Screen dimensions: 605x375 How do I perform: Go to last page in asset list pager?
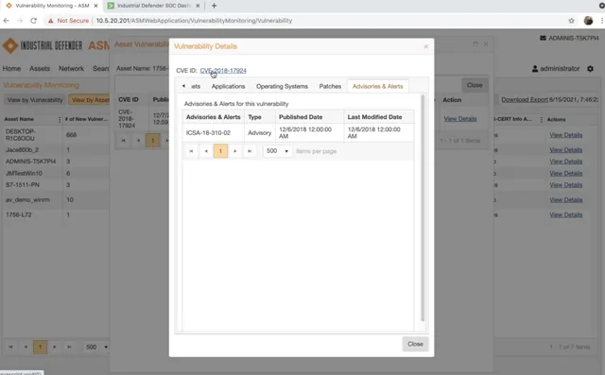tap(69, 347)
